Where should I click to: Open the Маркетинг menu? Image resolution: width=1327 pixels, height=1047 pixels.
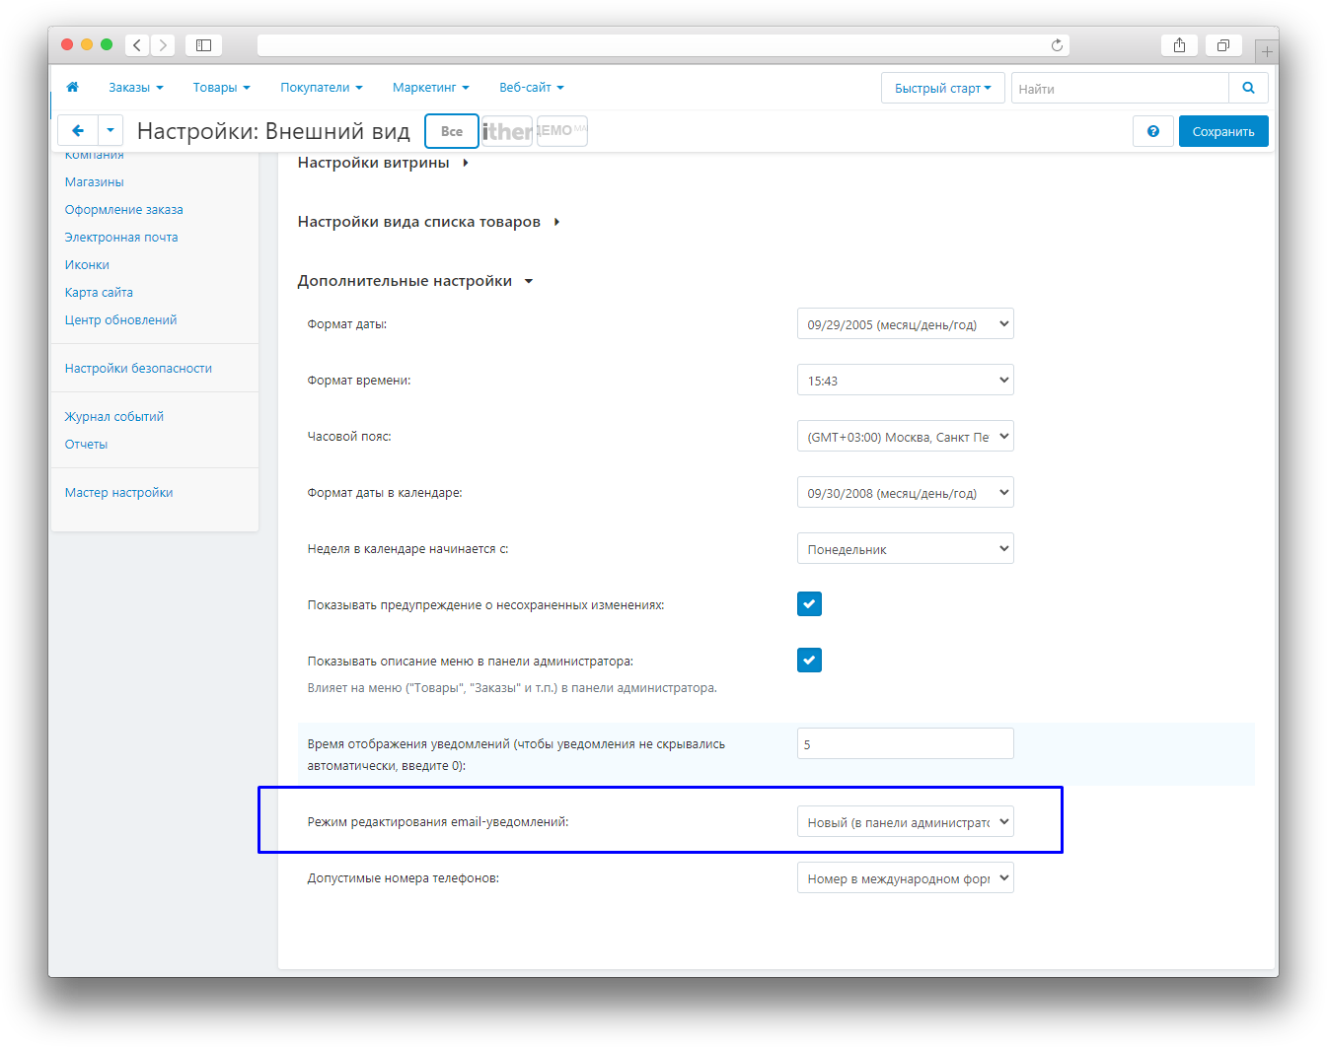coord(431,88)
